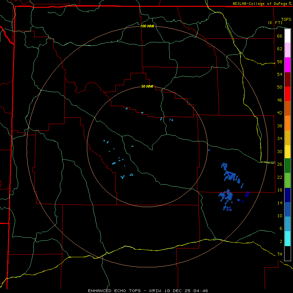Click the '54' legend value
Viewport: 293px width, 293px height.
[280, 74]
